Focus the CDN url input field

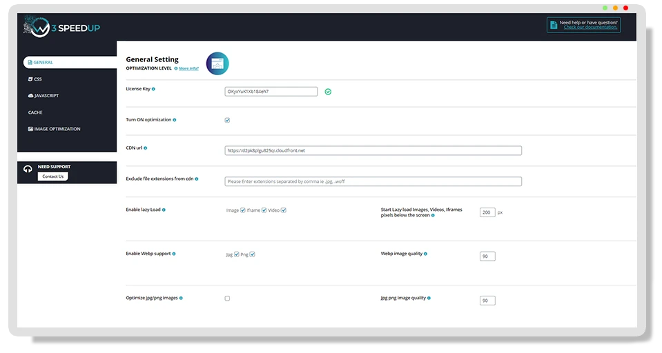[x=373, y=150]
